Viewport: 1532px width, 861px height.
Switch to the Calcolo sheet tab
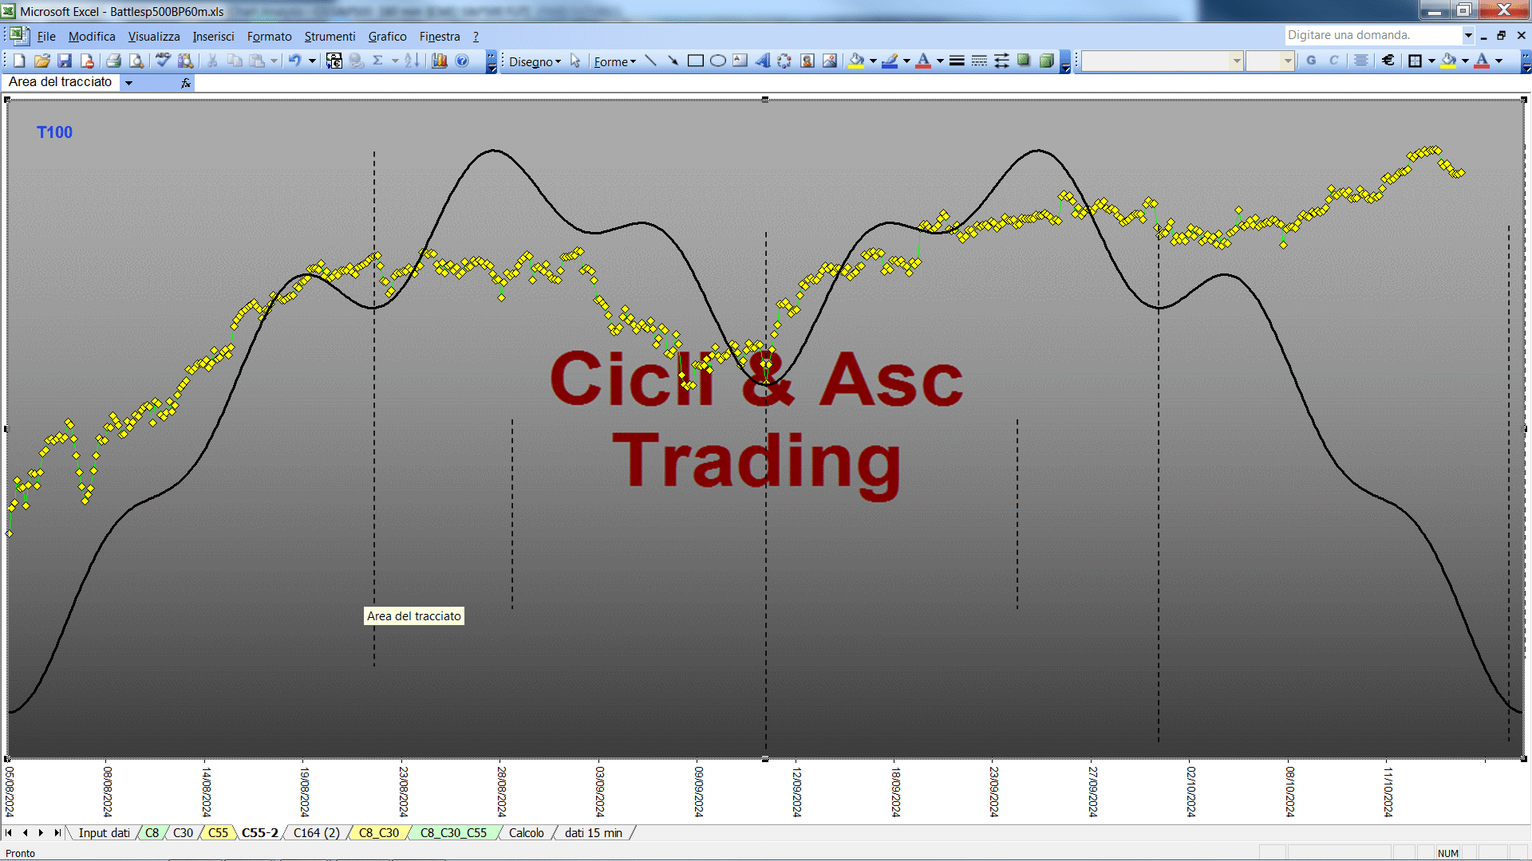pyautogui.click(x=527, y=833)
